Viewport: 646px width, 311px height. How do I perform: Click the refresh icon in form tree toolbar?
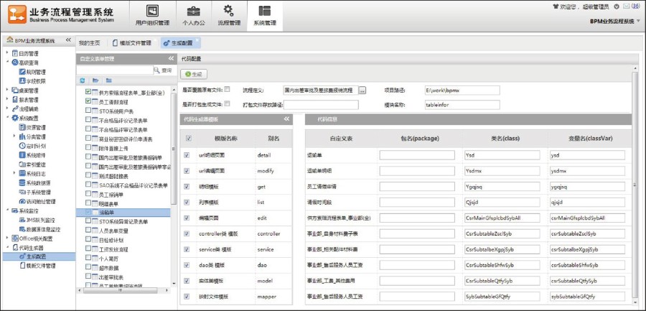click(x=83, y=80)
